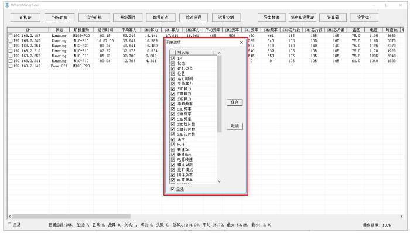Viewport: 410px width, 233px height.
Task: Toggle the 固件版本 column checkbox
Action: 173,174
